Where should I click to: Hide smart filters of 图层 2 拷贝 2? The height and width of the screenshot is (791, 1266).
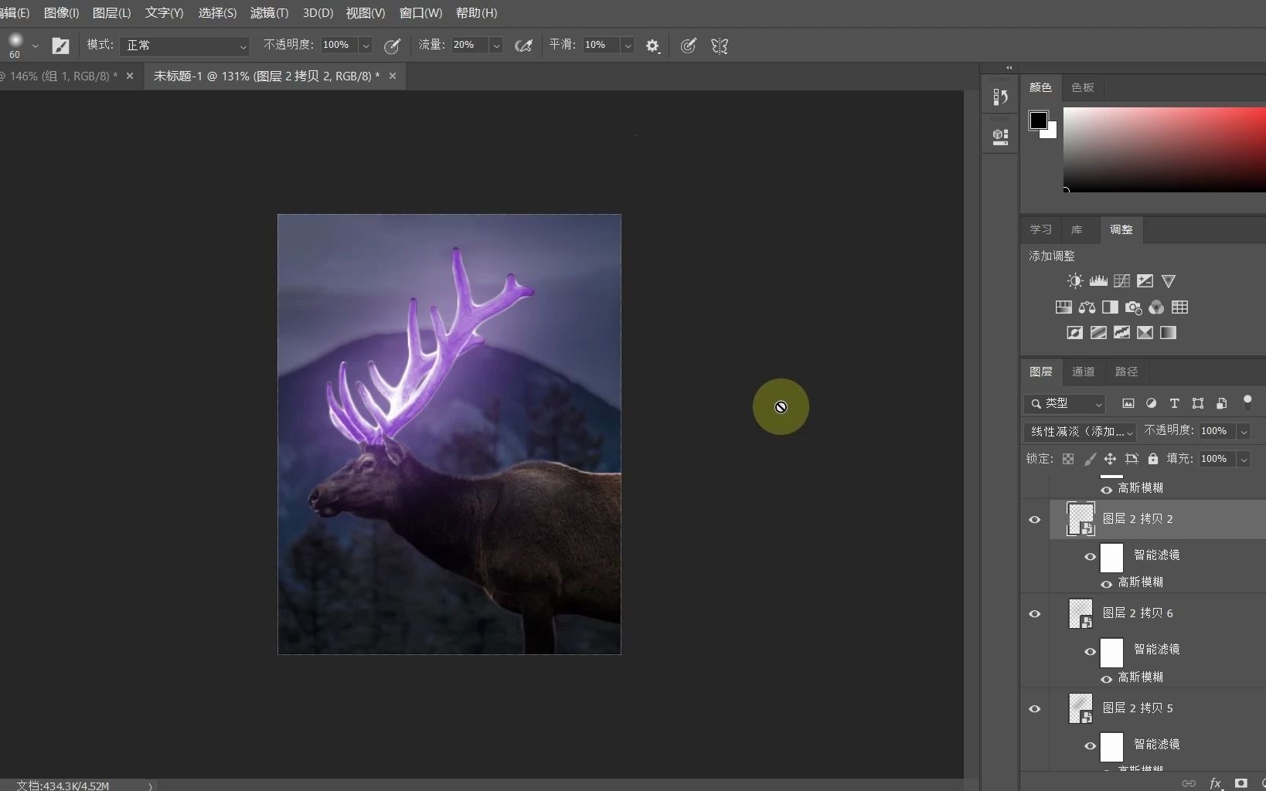point(1090,557)
